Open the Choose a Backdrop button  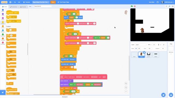click(171, 95)
